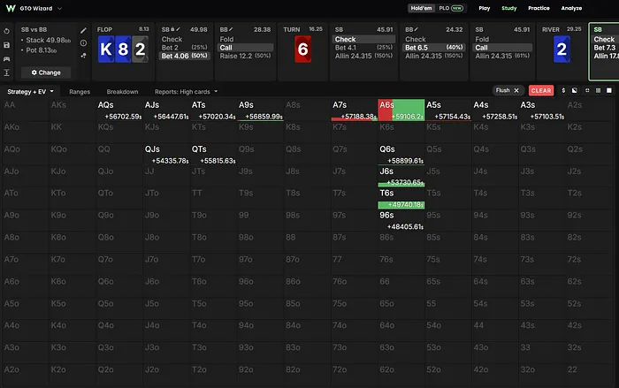Screen dimensions: 619x388
Task: Open the Practice menu item
Action: point(539,8)
